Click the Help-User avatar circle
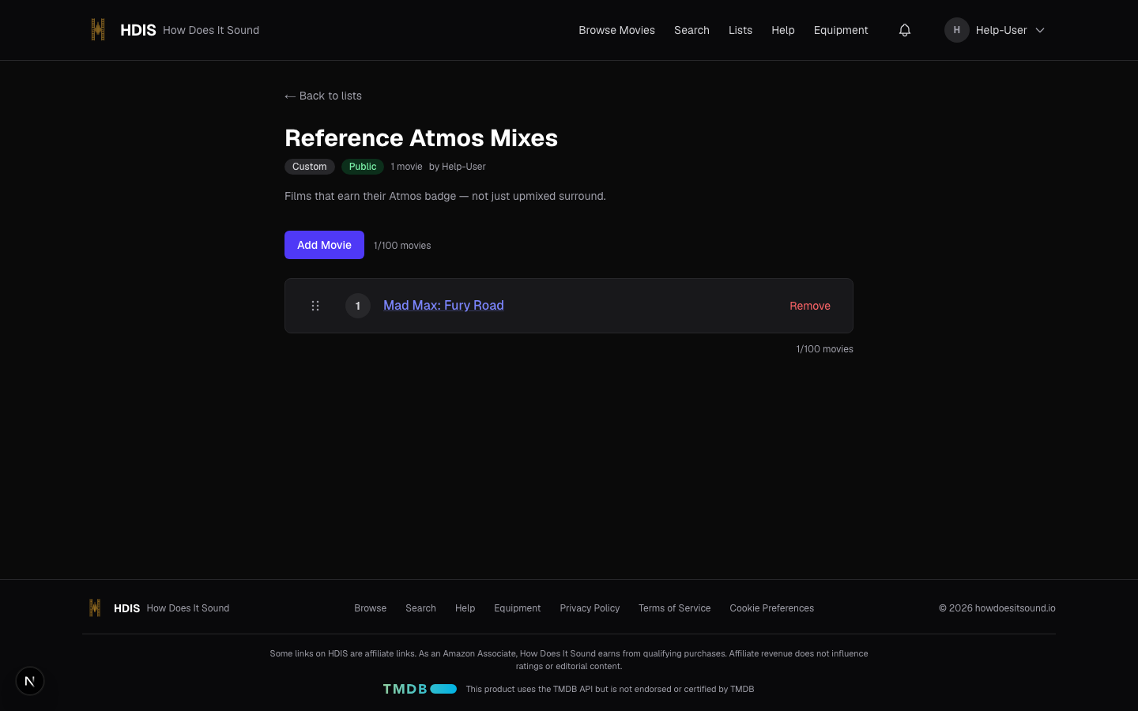The width and height of the screenshot is (1138, 711). (x=956, y=30)
